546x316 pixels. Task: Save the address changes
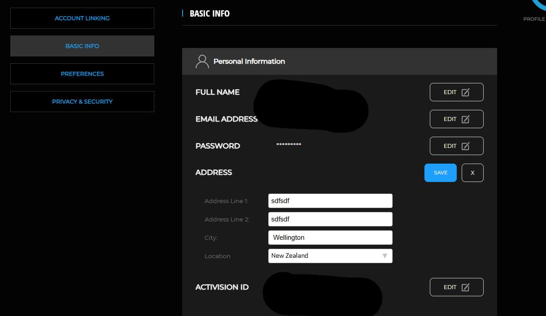[440, 173]
